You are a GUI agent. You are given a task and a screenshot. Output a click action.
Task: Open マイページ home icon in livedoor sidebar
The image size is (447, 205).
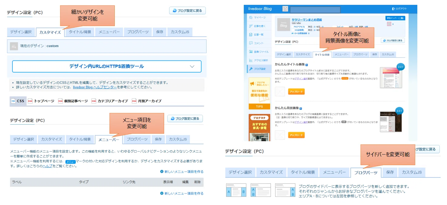pos(251,18)
